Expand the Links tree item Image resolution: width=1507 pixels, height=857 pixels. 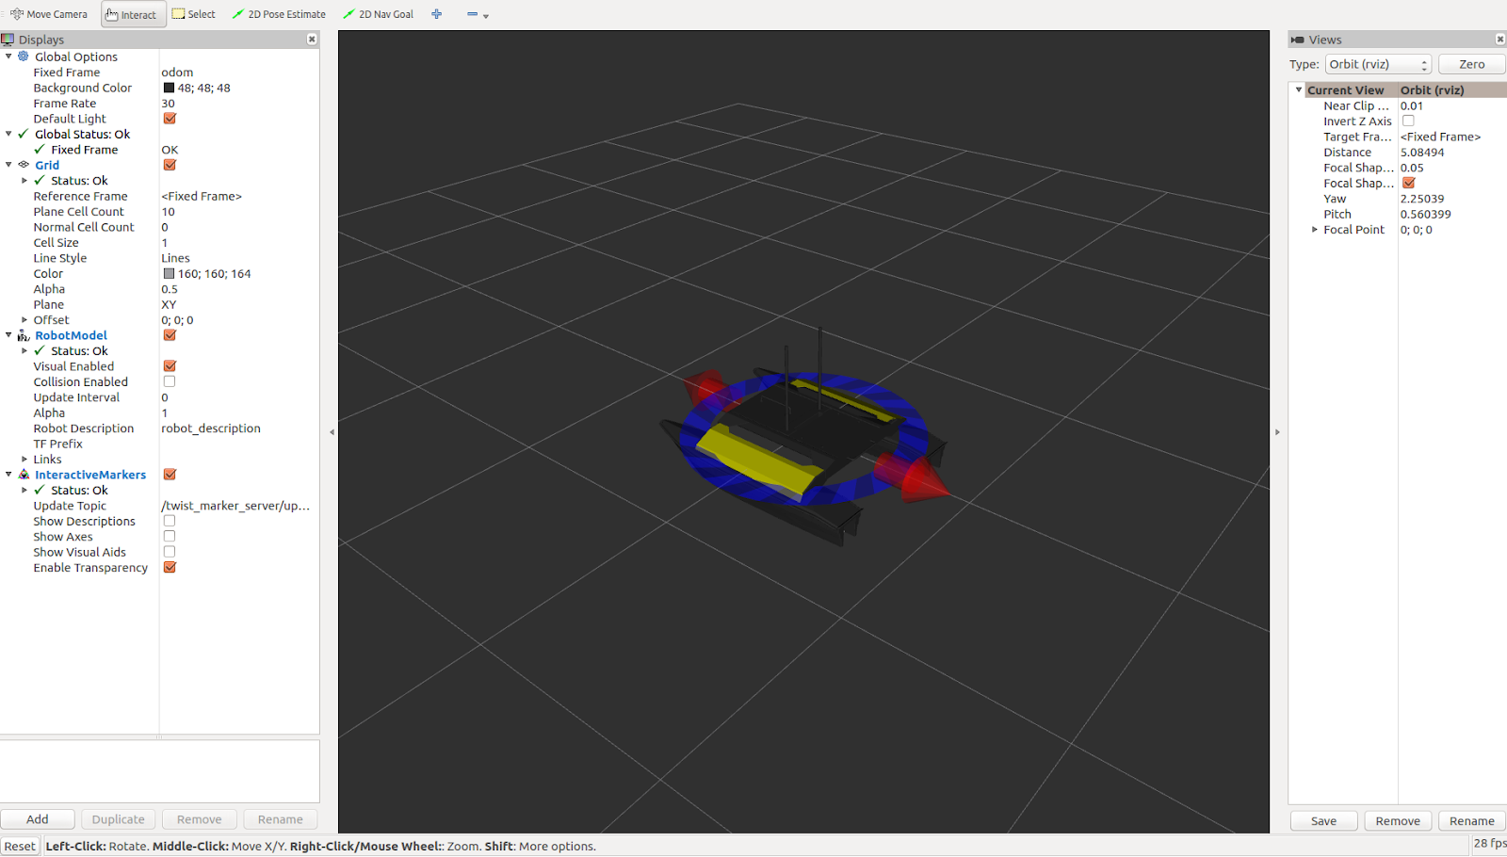click(24, 460)
